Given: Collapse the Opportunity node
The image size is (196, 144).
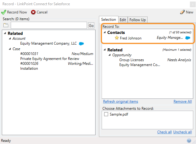Looking at the screenshot, I should [110, 55].
